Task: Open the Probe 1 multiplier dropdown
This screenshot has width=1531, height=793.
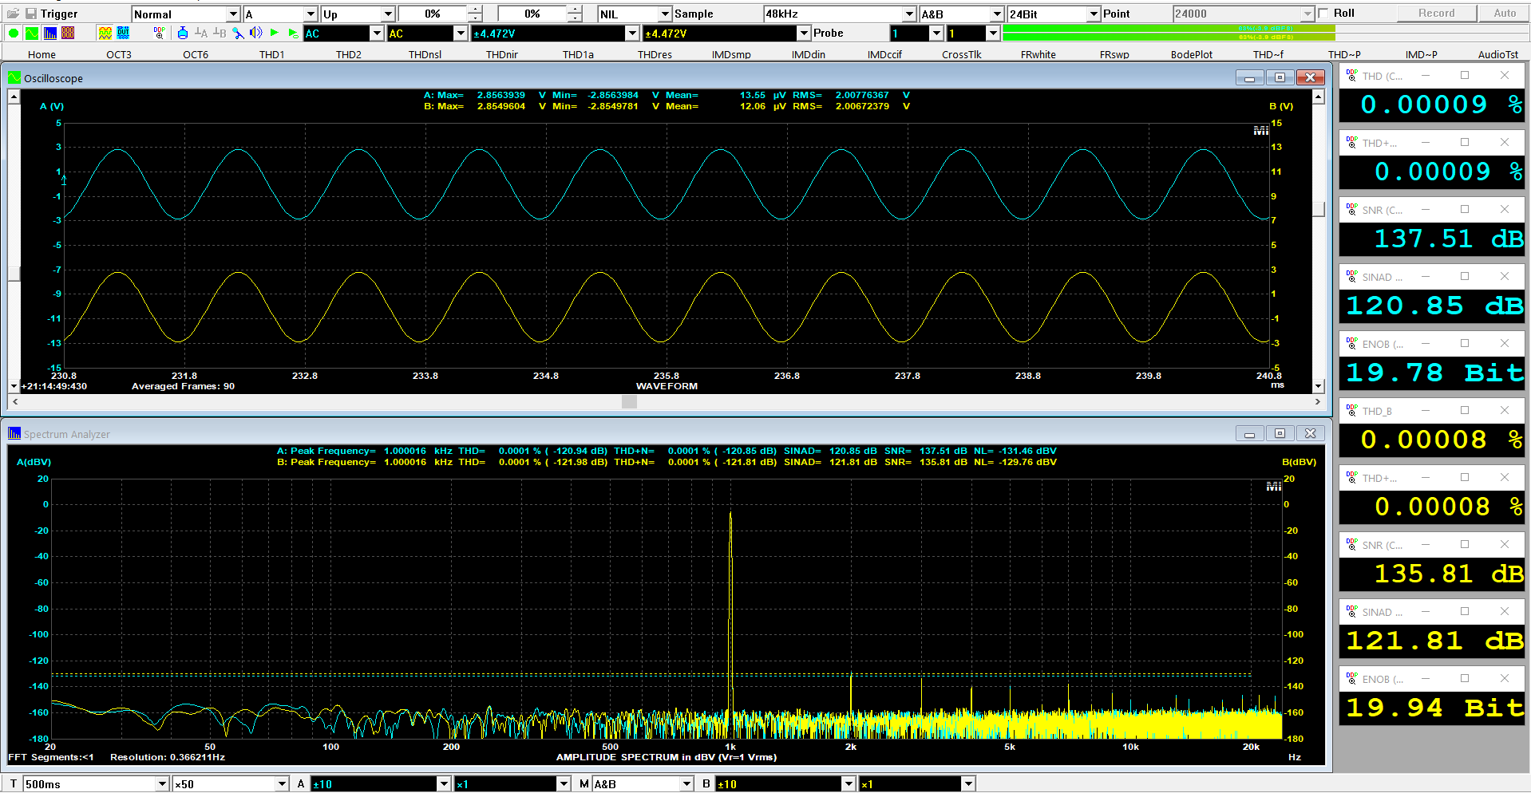Action: click(x=916, y=34)
